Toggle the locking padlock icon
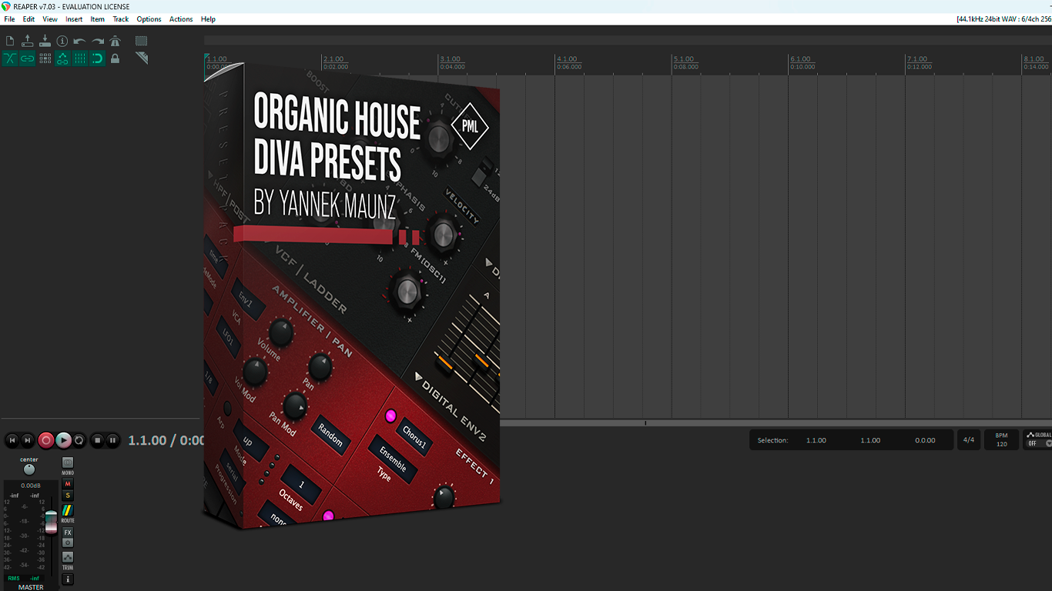Screen dimensions: 1052x591 (116, 58)
